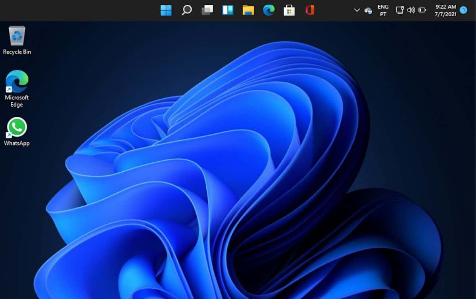This screenshot has height=299, width=476.
Task: Select the Microsoft Edge desktop shortcut
Action: click(x=17, y=89)
